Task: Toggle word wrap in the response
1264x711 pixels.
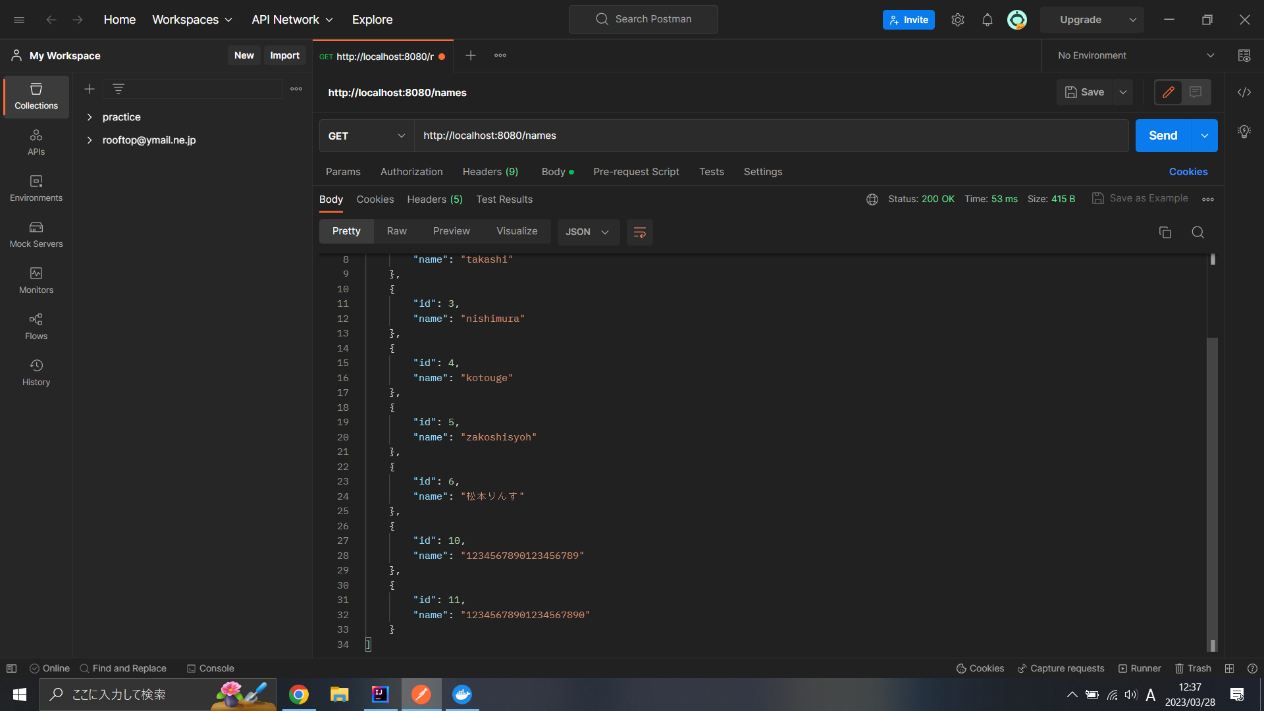Action: coord(639,232)
